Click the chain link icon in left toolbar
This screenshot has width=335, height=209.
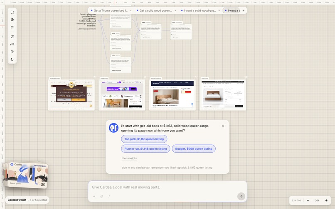click(x=12, y=44)
